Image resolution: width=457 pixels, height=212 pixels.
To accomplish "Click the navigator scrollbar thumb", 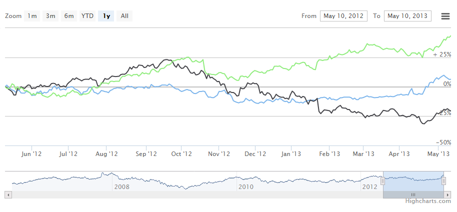I will [x=413, y=194].
